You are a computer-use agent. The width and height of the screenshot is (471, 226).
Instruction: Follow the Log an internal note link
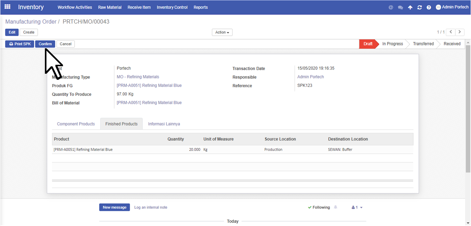coord(150,207)
